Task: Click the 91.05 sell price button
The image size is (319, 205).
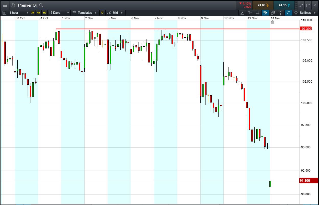Action: click(263, 5)
